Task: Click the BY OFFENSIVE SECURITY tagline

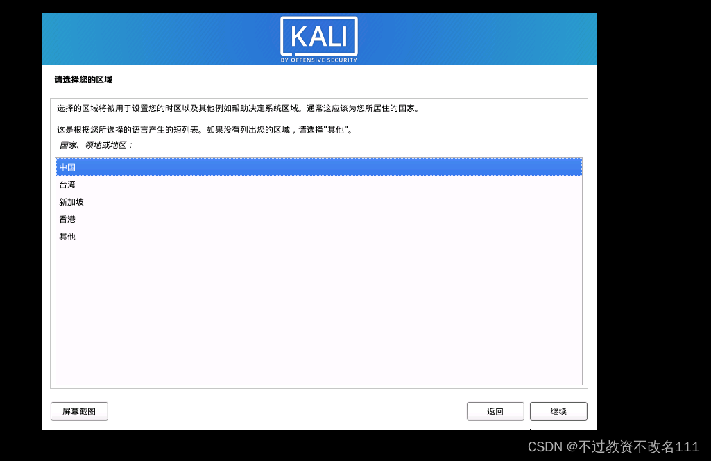Action: [319, 60]
